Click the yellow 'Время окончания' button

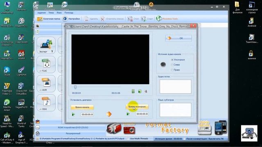pos(137,107)
